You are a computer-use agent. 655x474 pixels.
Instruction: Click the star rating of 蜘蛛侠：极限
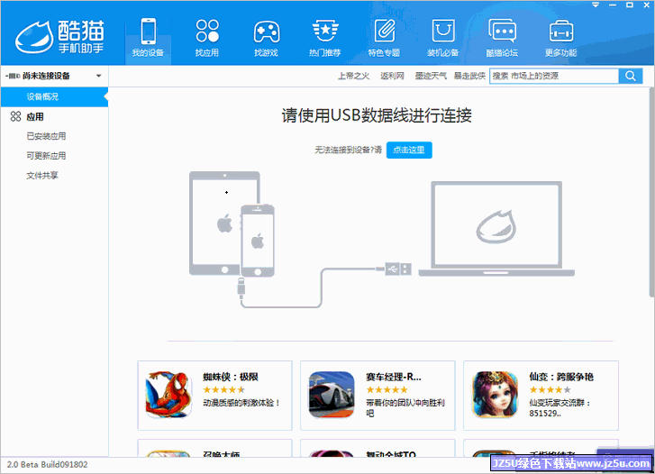pyautogui.click(x=223, y=390)
